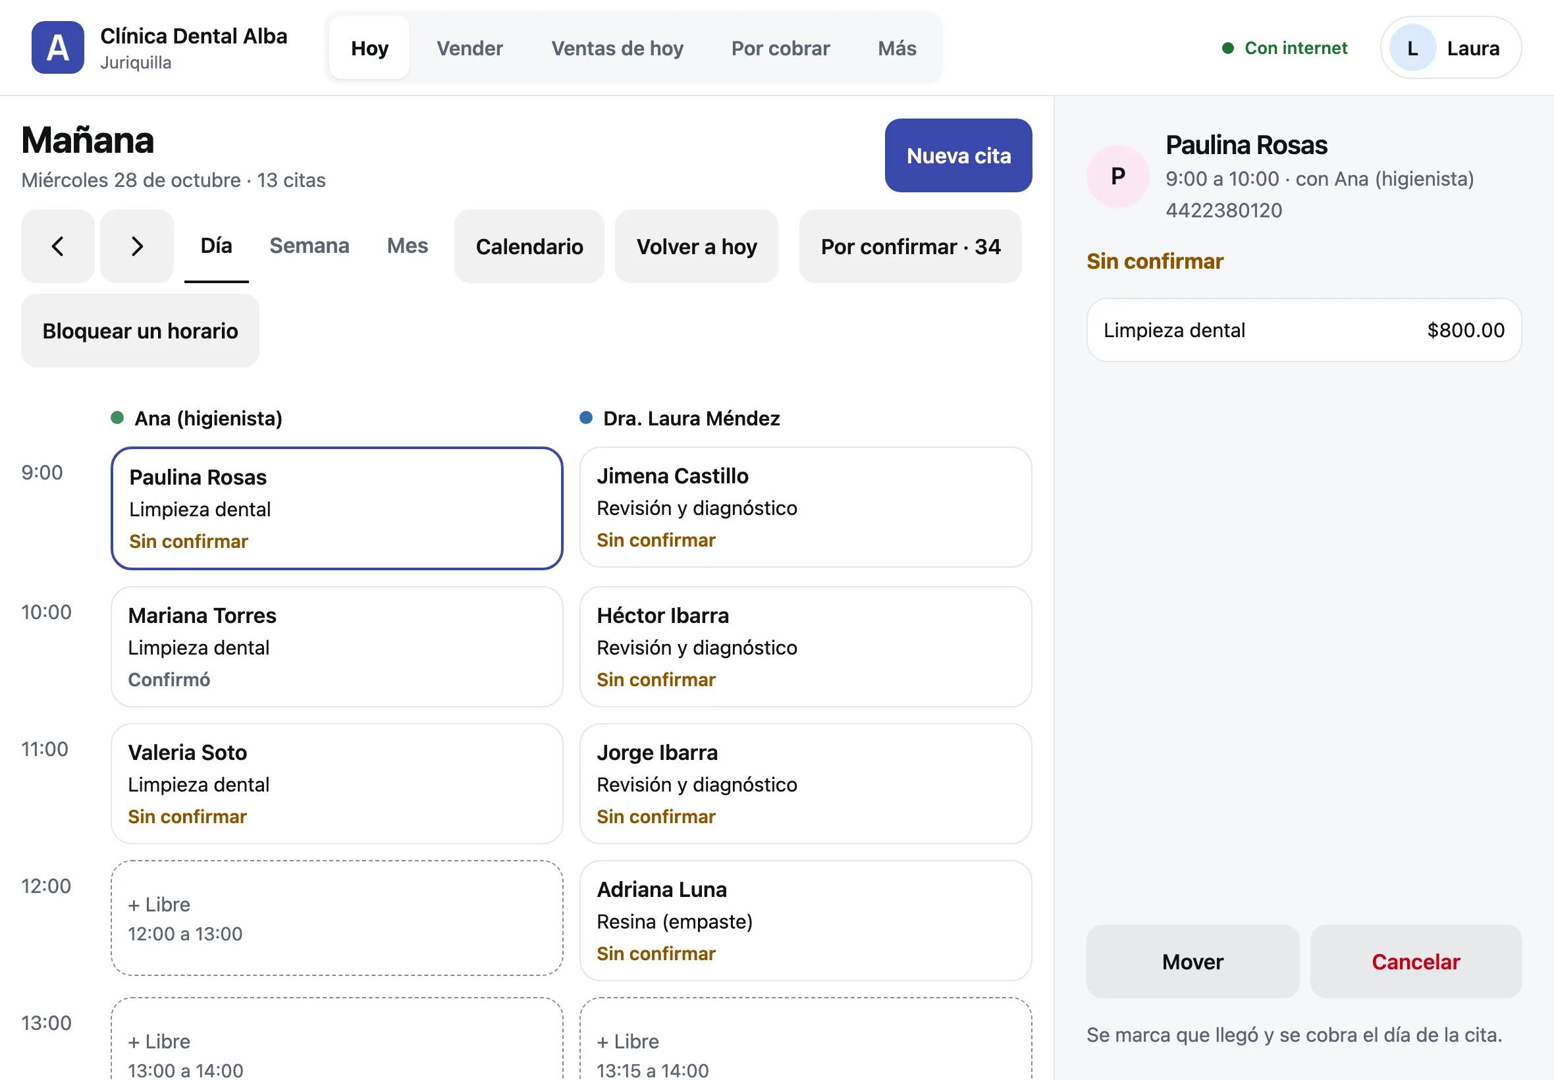The height and width of the screenshot is (1080, 1554).
Task: Click Bloquear un horario
Action: coord(140,331)
